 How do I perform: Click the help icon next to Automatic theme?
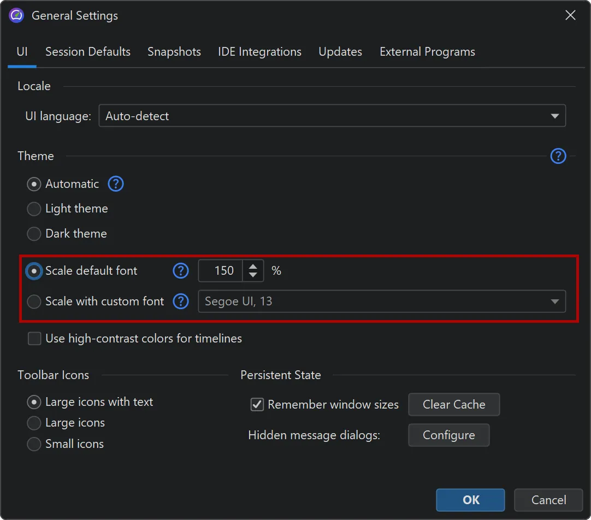coord(116,184)
